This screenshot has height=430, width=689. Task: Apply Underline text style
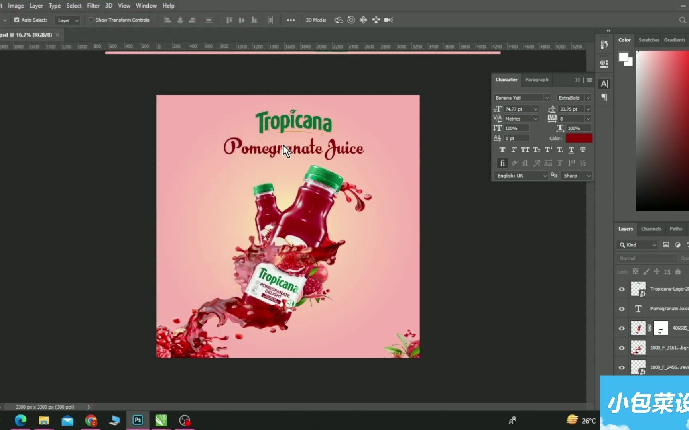[x=571, y=150]
